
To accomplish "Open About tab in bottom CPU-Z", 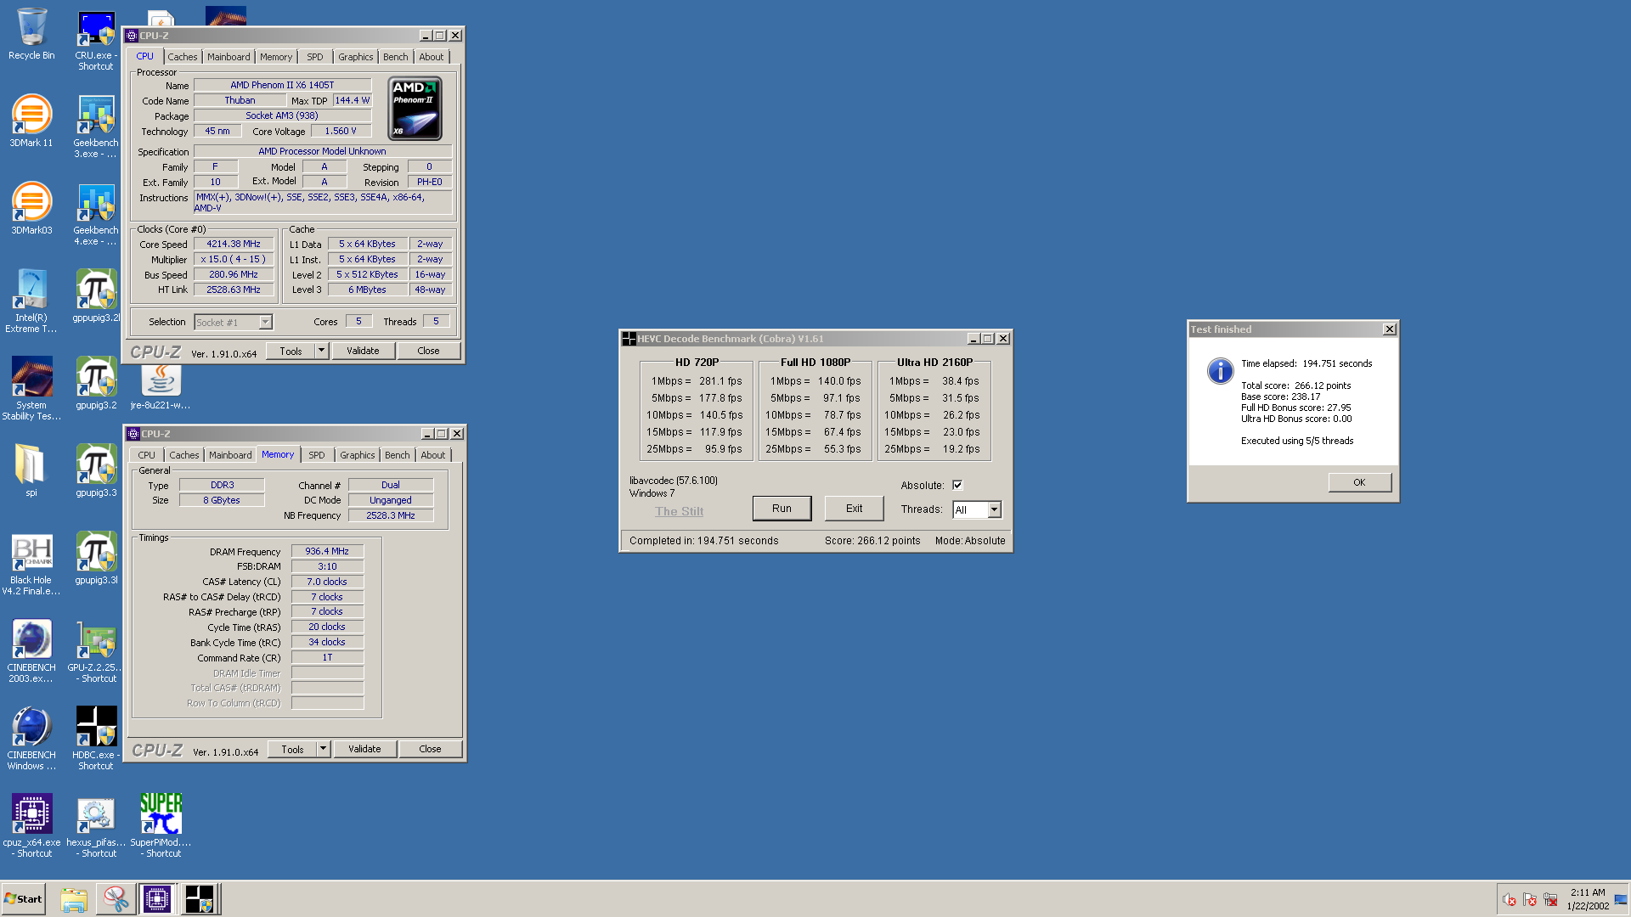I will (x=433, y=455).
